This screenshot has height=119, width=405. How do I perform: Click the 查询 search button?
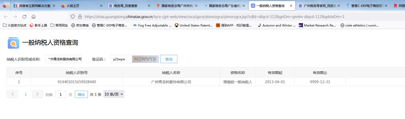169,59
